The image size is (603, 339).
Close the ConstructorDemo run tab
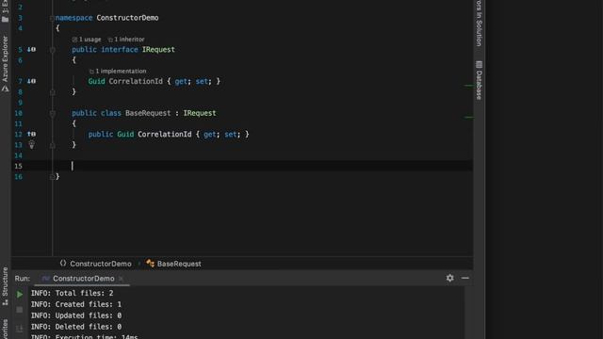tap(121, 279)
